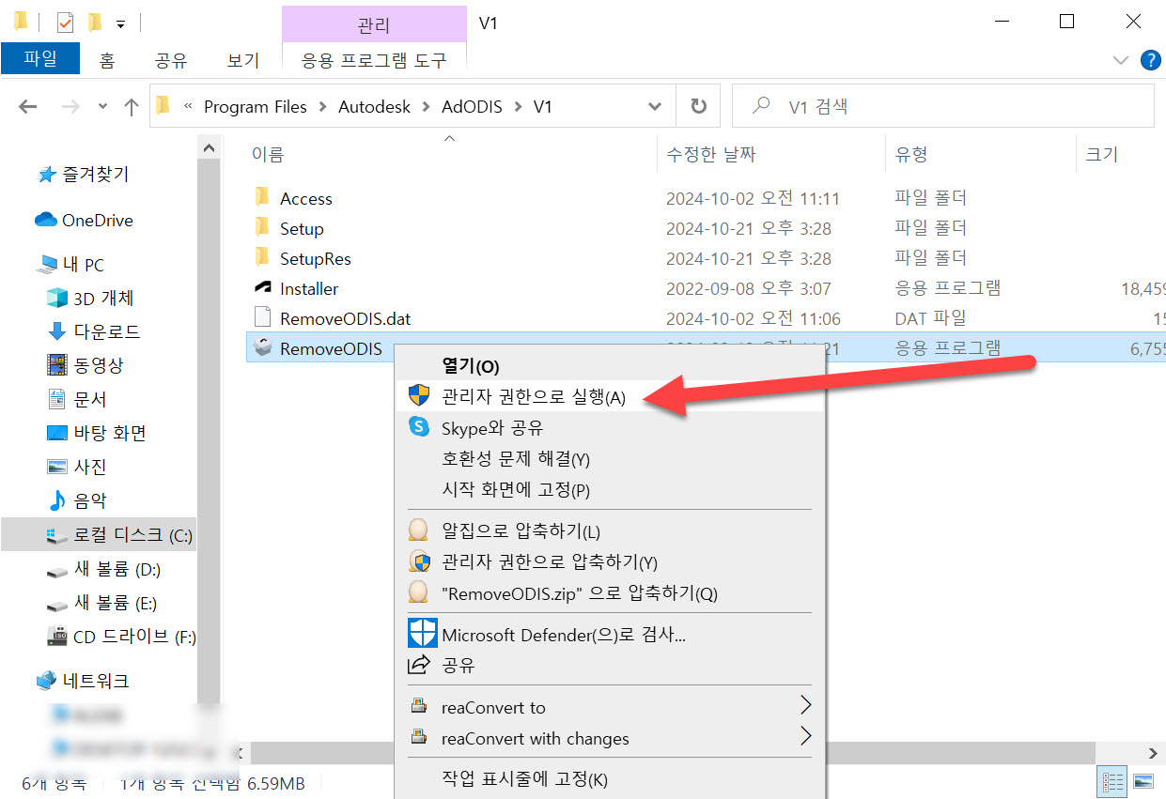Select 로컬 디스크 (C:) in the sidebar
Screen dimensions: 1166x799
pos(99,535)
